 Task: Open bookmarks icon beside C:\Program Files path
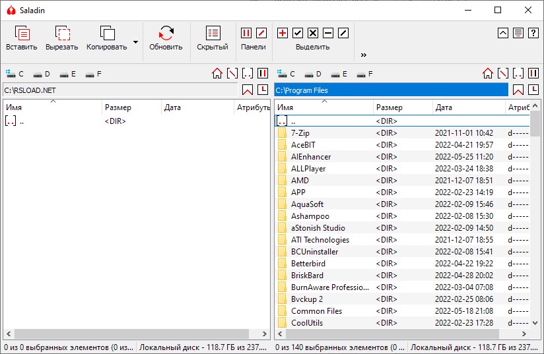[518, 90]
